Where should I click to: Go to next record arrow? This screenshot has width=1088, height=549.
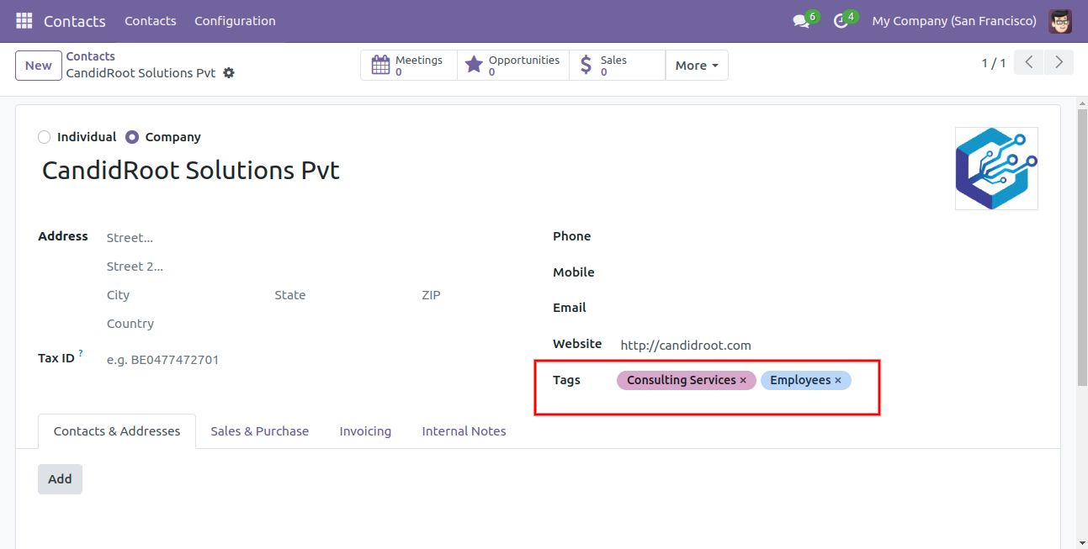tap(1059, 63)
